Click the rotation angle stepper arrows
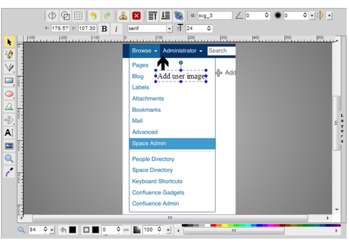 tap(267, 16)
